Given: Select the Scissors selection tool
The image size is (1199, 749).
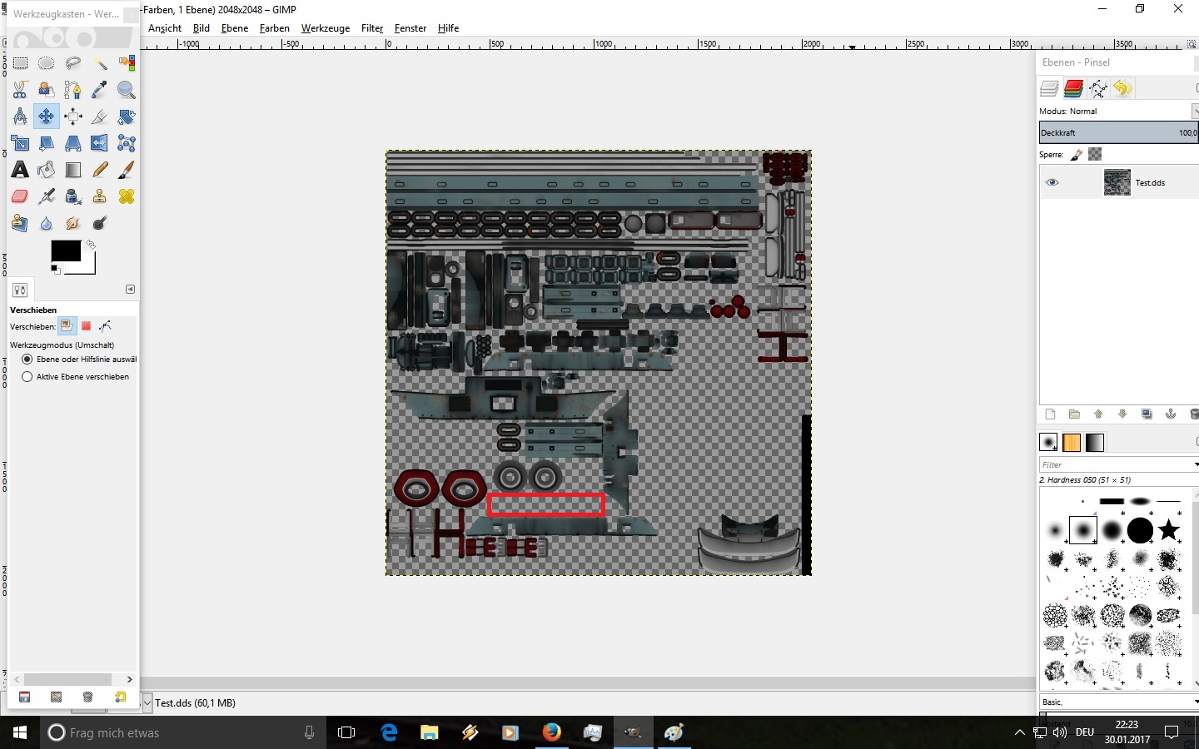Looking at the screenshot, I should click(x=20, y=90).
